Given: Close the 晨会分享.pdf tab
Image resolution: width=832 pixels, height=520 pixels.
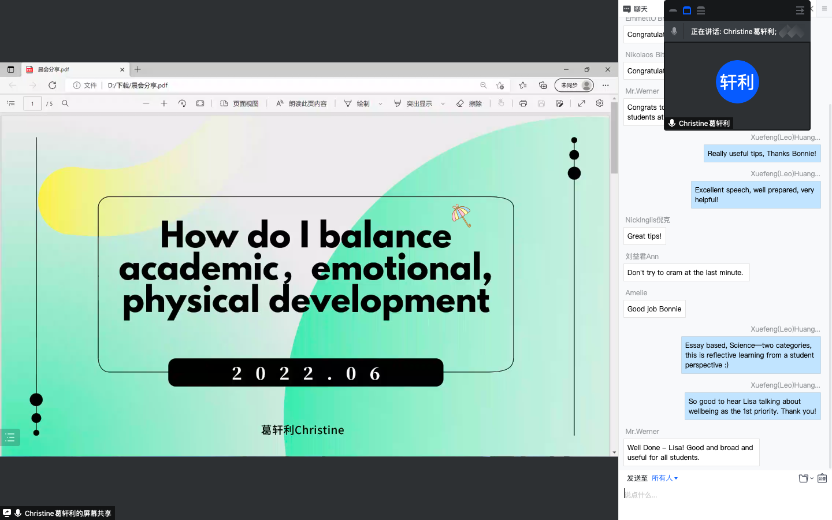Looking at the screenshot, I should pyautogui.click(x=122, y=69).
